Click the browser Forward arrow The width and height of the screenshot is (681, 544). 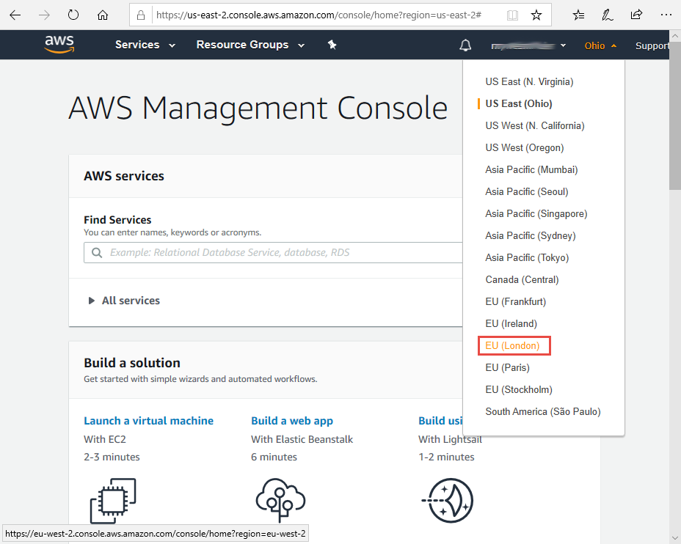pos(44,15)
